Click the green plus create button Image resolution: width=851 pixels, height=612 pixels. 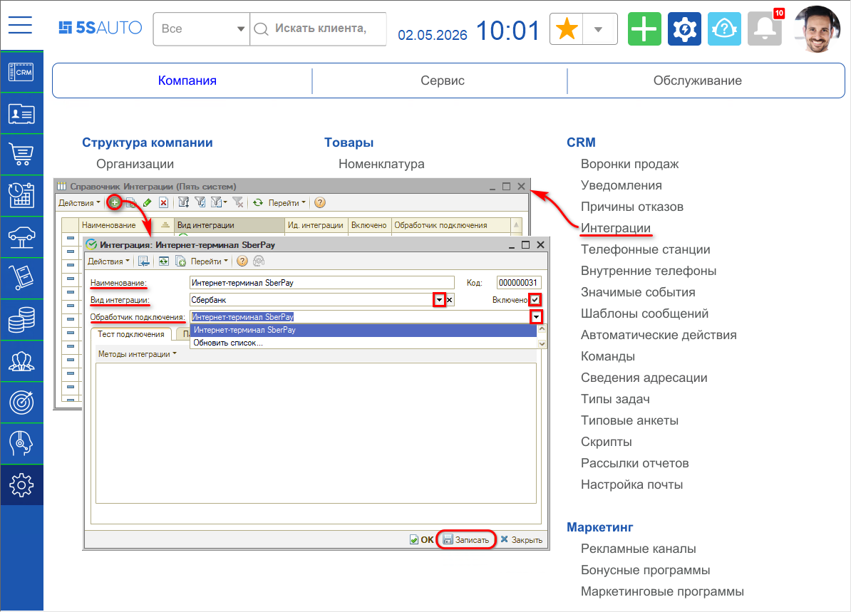pos(644,28)
